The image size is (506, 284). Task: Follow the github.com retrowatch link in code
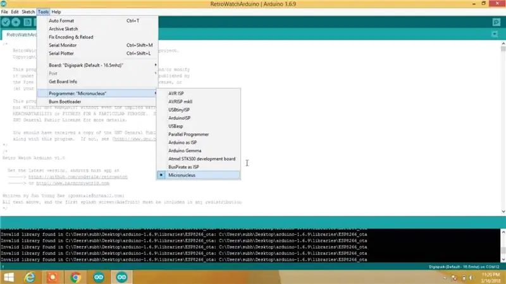click(78, 177)
